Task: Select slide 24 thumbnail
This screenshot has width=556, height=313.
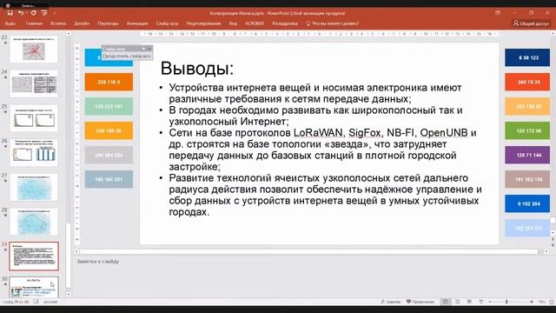Action: (x=34, y=83)
